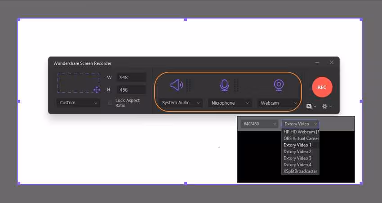Expand the Microphone dropdown

click(x=230, y=103)
